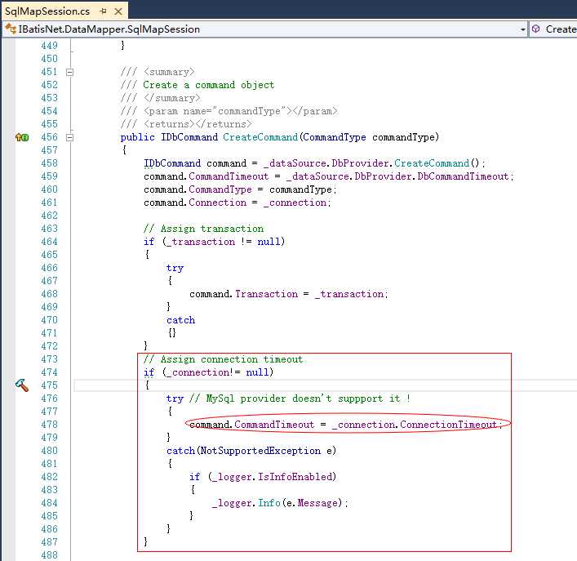Click the try keyword on line 466
Image resolution: width=577 pixels, height=561 pixels.
(x=175, y=268)
